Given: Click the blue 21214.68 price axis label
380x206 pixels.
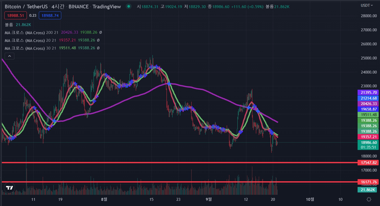Looking at the screenshot, I should [x=368, y=98].
